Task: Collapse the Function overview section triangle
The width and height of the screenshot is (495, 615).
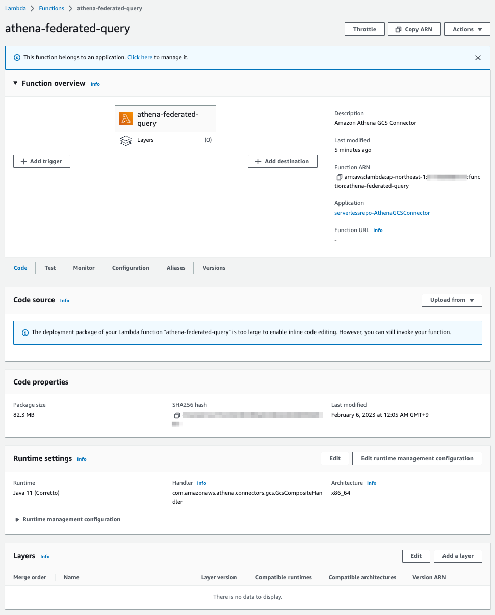Action: pyautogui.click(x=15, y=83)
